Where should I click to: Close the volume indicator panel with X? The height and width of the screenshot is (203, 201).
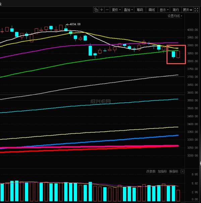(182, 171)
